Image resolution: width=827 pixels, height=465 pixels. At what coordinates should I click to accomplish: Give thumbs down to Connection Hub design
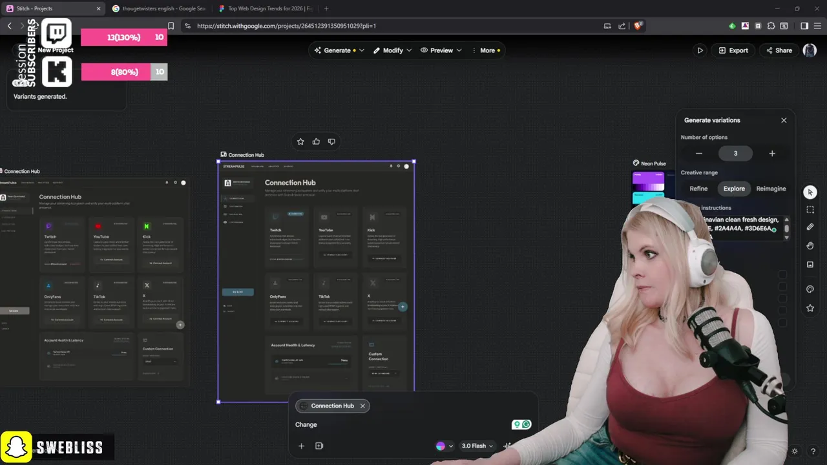[x=331, y=141]
